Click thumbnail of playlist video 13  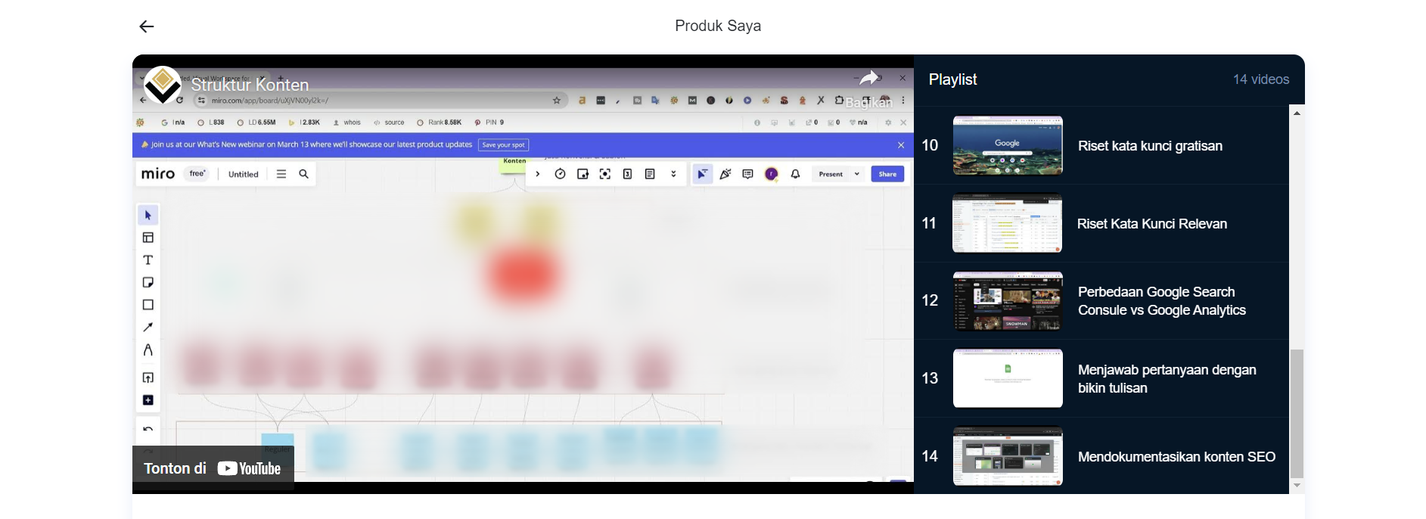[1008, 378]
